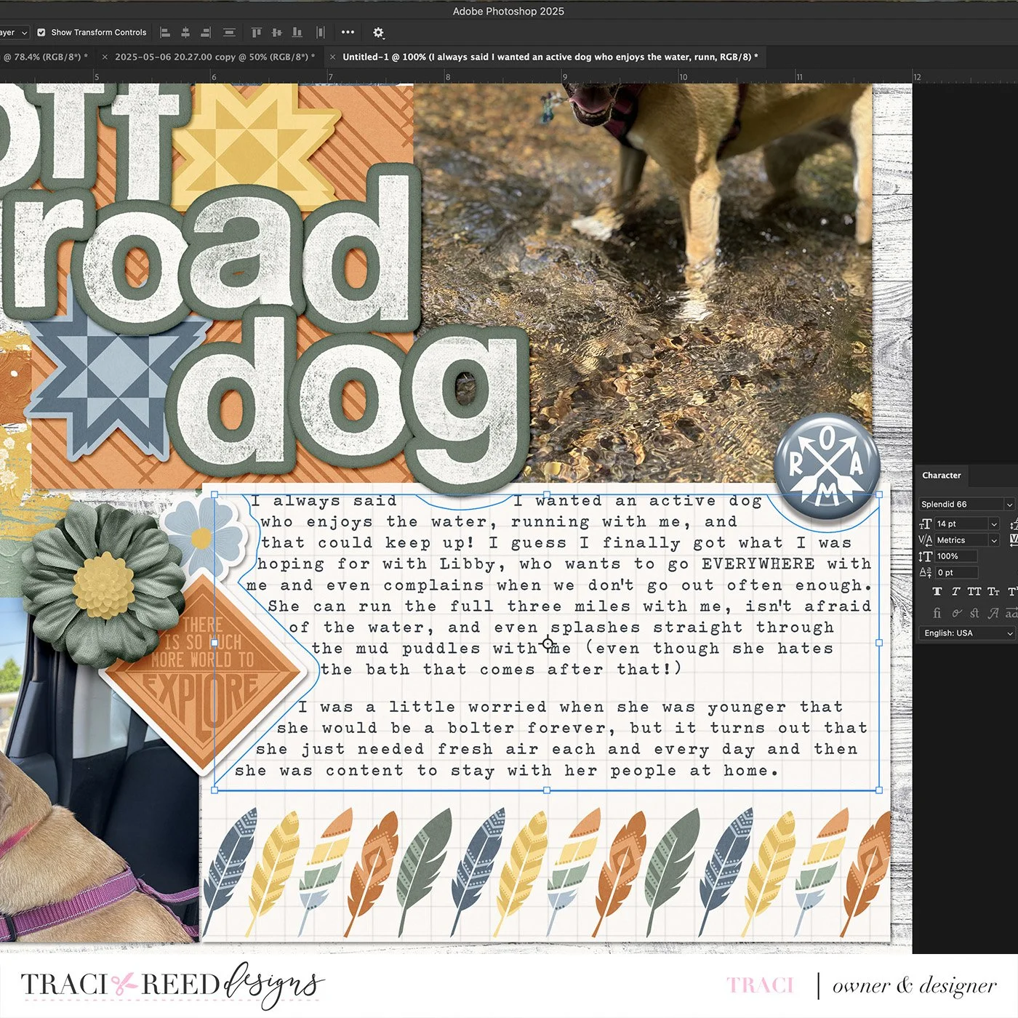Open alignment options via the ellipsis icon

[x=348, y=32]
